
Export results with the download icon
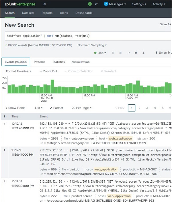click(143, 53)
